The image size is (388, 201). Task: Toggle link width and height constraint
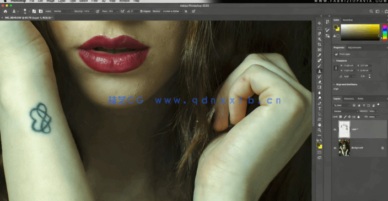tap(336, 68)
